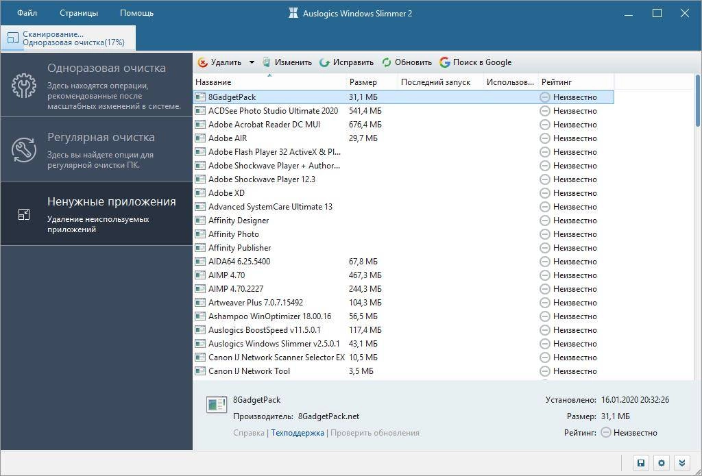Click Ashampoo WinOptimizer 18.00.16 icon
702x476 pixels.
pos(200,316)
